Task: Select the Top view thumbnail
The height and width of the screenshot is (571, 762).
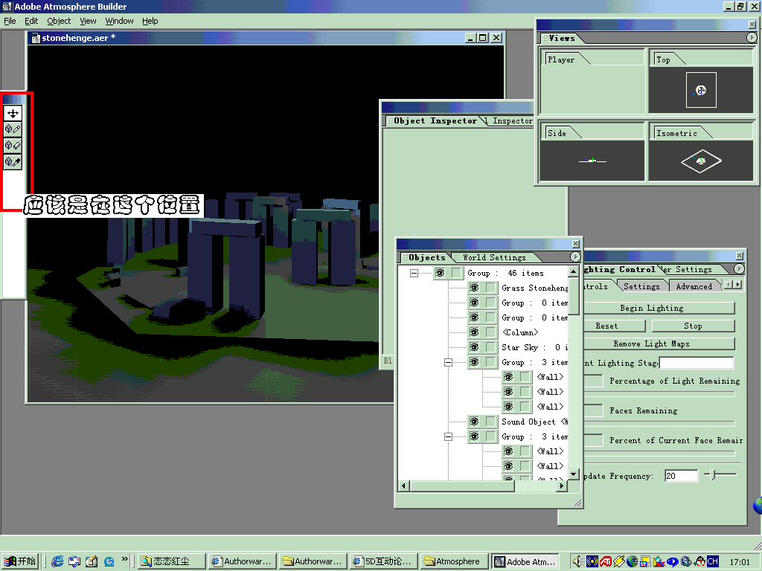Action: 701,90
